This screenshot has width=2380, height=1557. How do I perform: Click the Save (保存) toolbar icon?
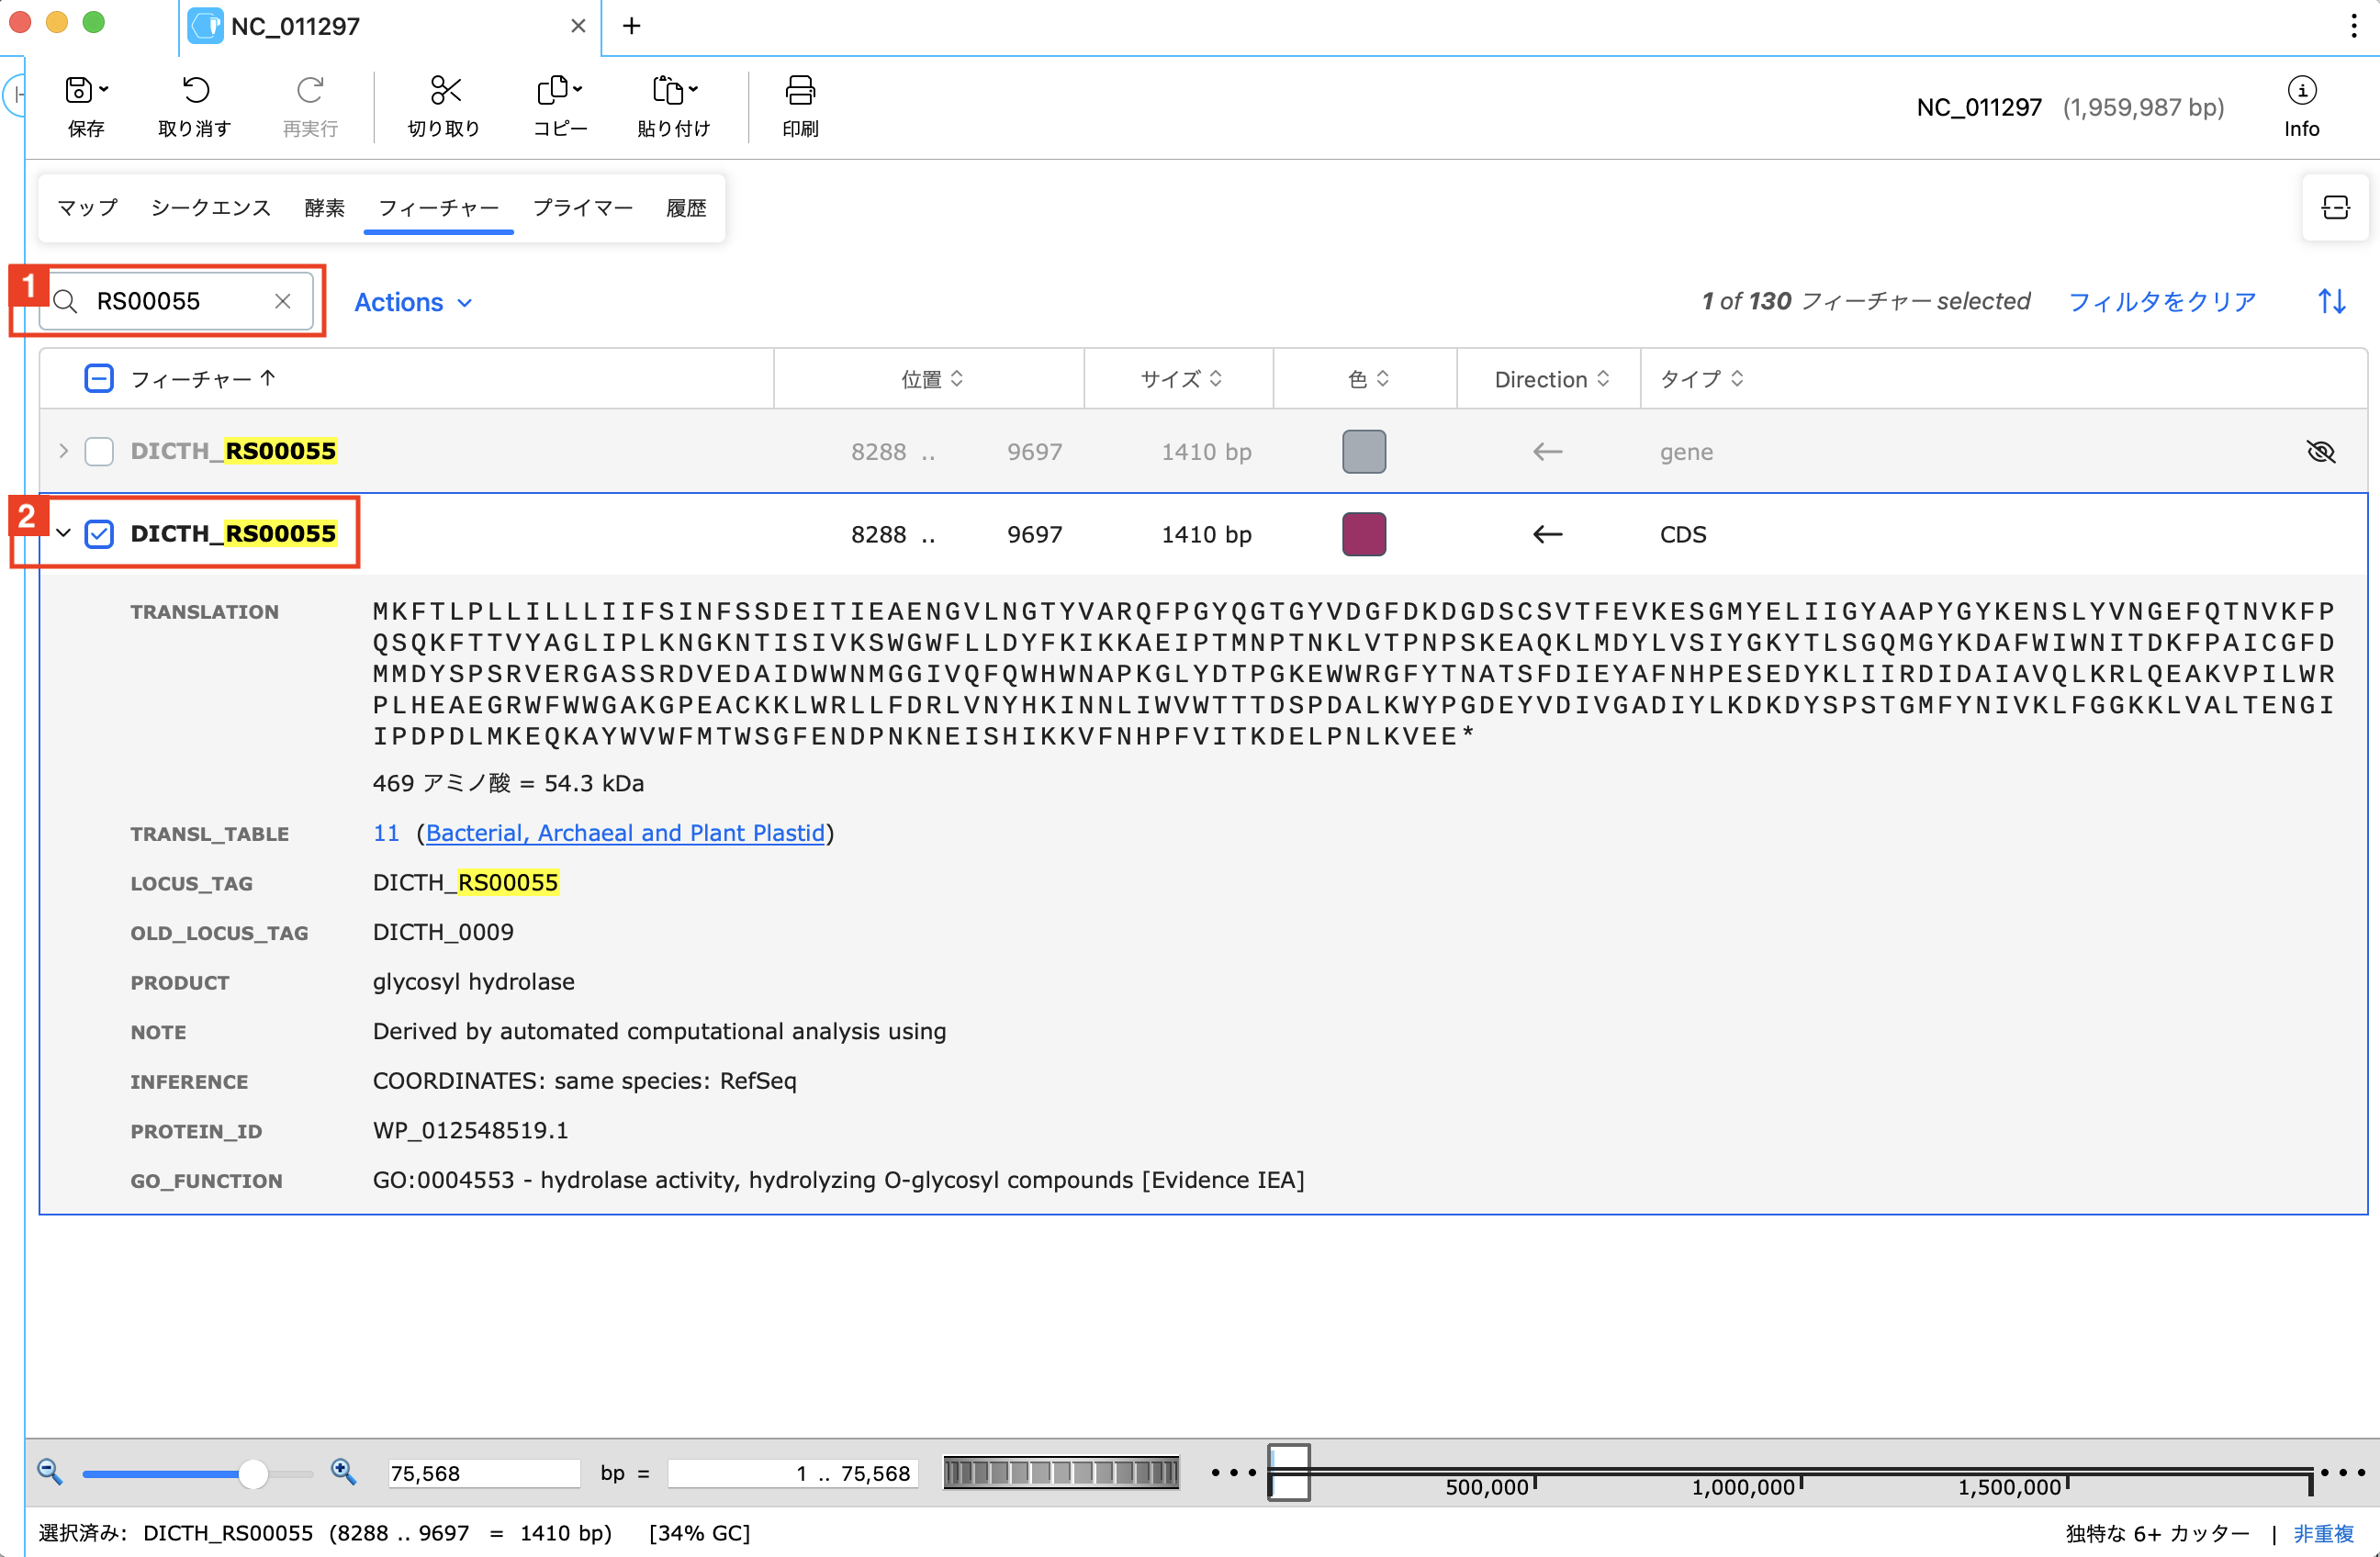(x=80, y=91)
